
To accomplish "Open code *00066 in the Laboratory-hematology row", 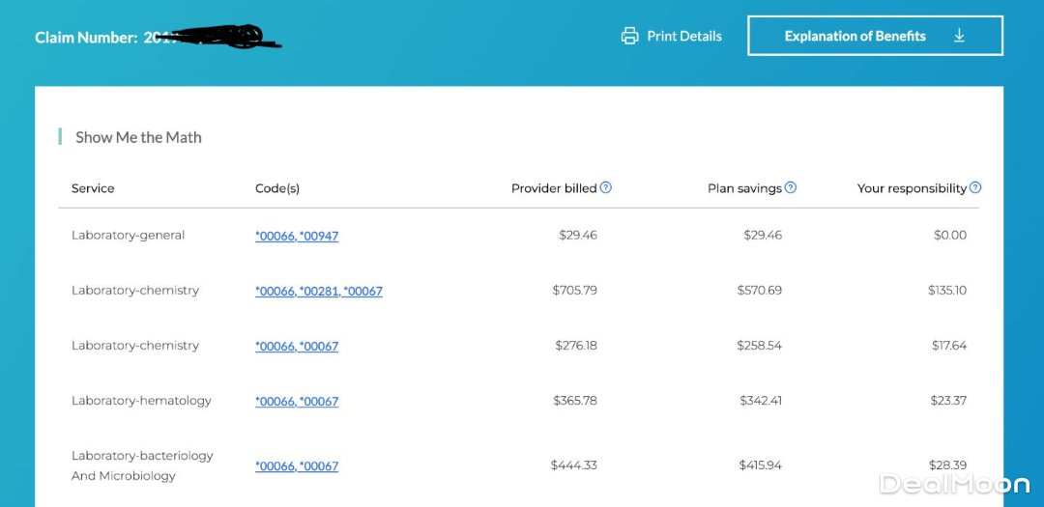I will pyautogui.click(x=275, y=401).
